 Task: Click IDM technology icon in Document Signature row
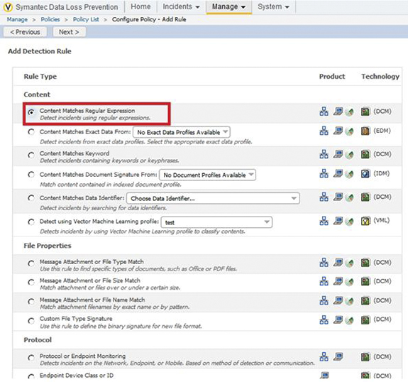(x=365, y=173)
